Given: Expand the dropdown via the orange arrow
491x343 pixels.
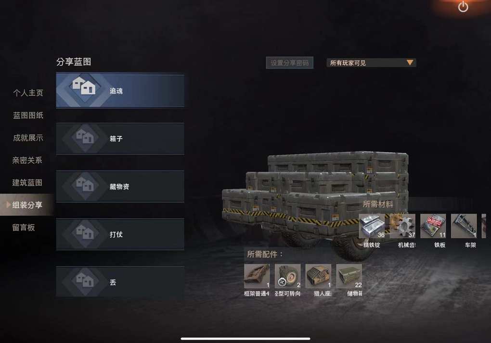Looking at the screenshot, I should 410,63.
